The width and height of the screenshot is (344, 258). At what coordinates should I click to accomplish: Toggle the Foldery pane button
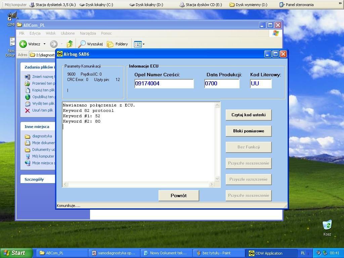click(x=117, y=44)
